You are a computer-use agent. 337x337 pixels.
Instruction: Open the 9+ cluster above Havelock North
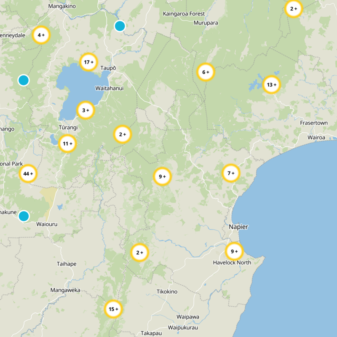point(234,251)
